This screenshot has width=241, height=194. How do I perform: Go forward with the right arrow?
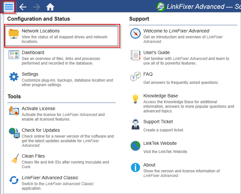pos(36,7)
